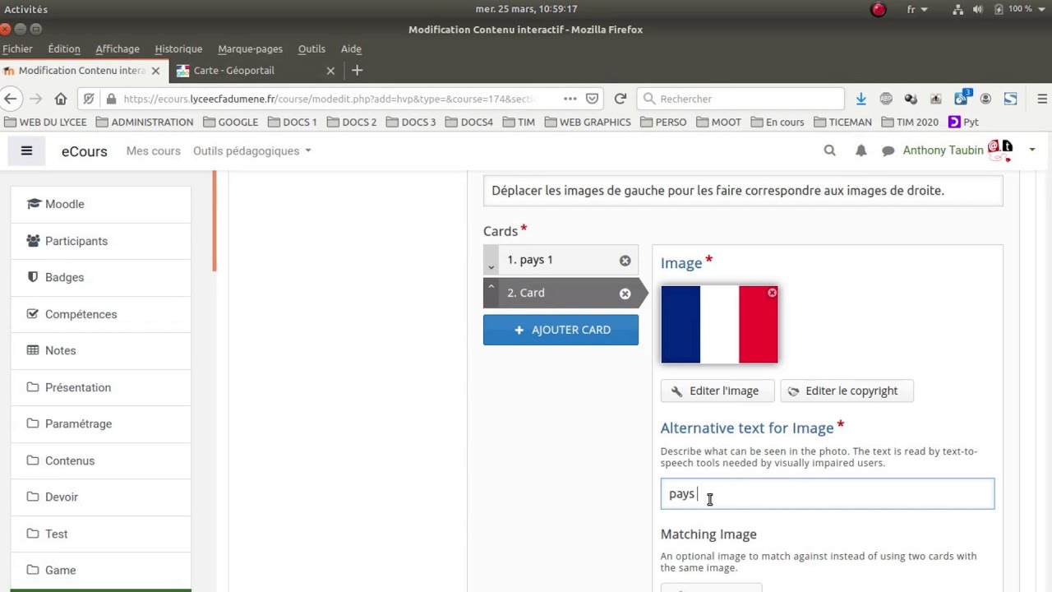Open Compétences in sidebar

[100, 314]
